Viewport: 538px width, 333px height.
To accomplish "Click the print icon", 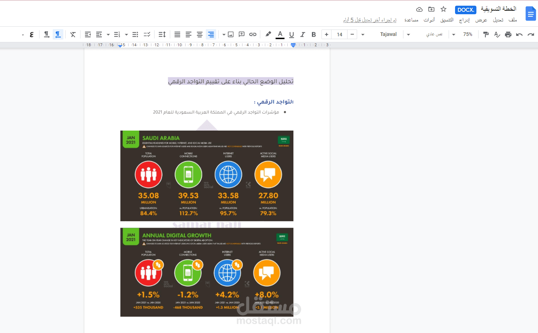I will 508,35.
